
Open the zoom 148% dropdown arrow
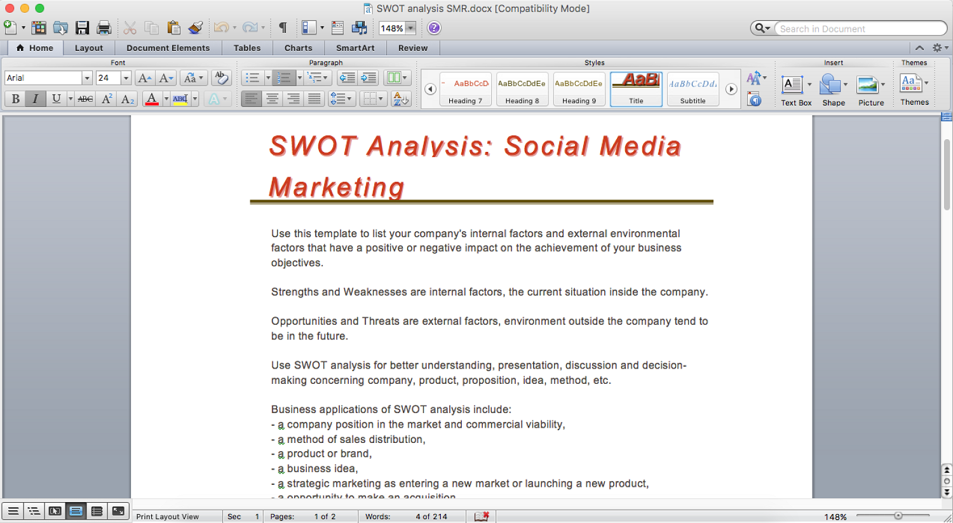click(x=410, y=28)
